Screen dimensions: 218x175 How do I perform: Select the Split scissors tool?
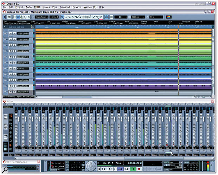(x=69, y=17)
